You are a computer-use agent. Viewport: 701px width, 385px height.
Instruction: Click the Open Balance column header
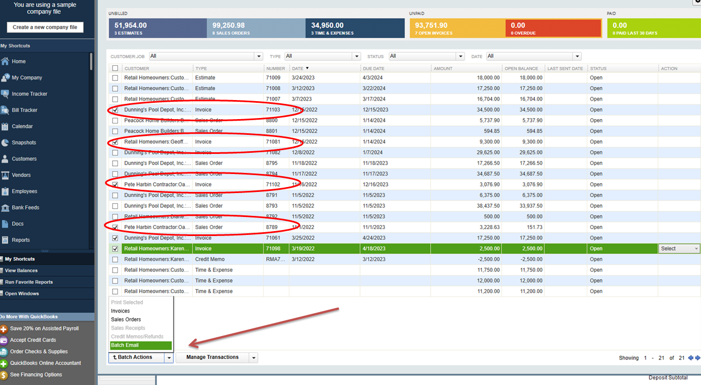pyautogui.click(x=523, y=69)
